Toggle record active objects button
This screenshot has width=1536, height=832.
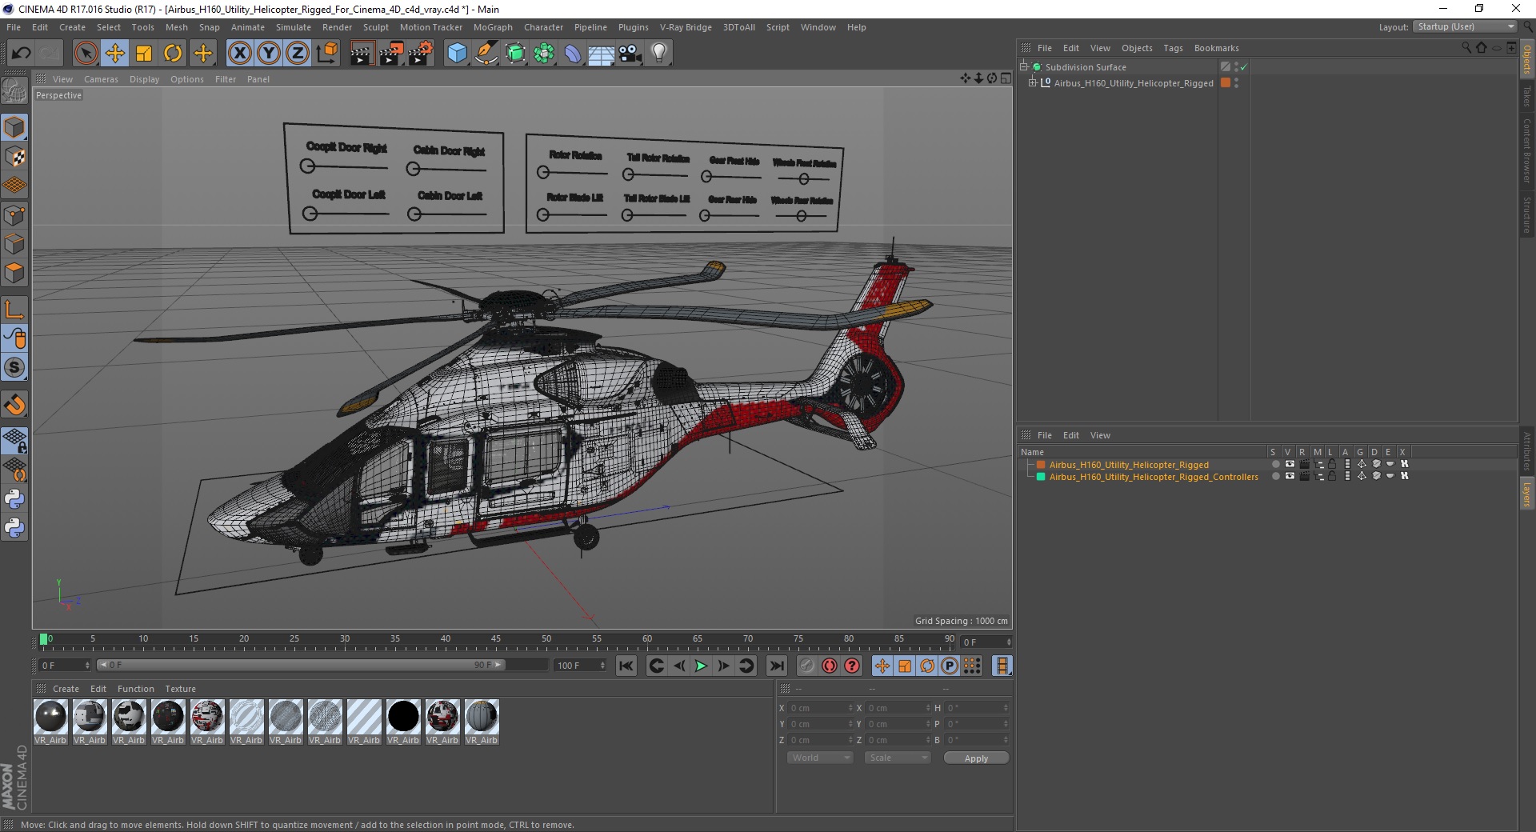[806, 666]
